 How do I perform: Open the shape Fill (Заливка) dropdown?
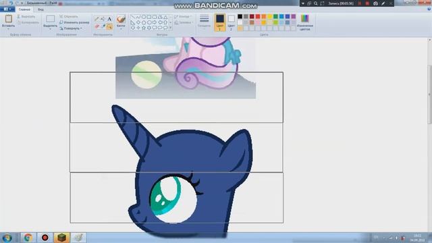184,22
